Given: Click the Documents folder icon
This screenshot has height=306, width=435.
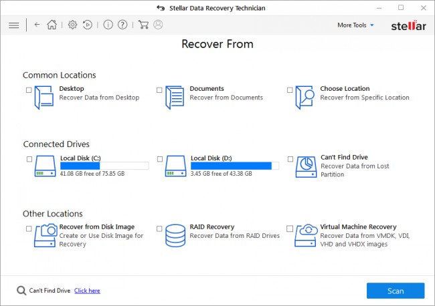Looking at the screenshot, I should pos(175,98).
